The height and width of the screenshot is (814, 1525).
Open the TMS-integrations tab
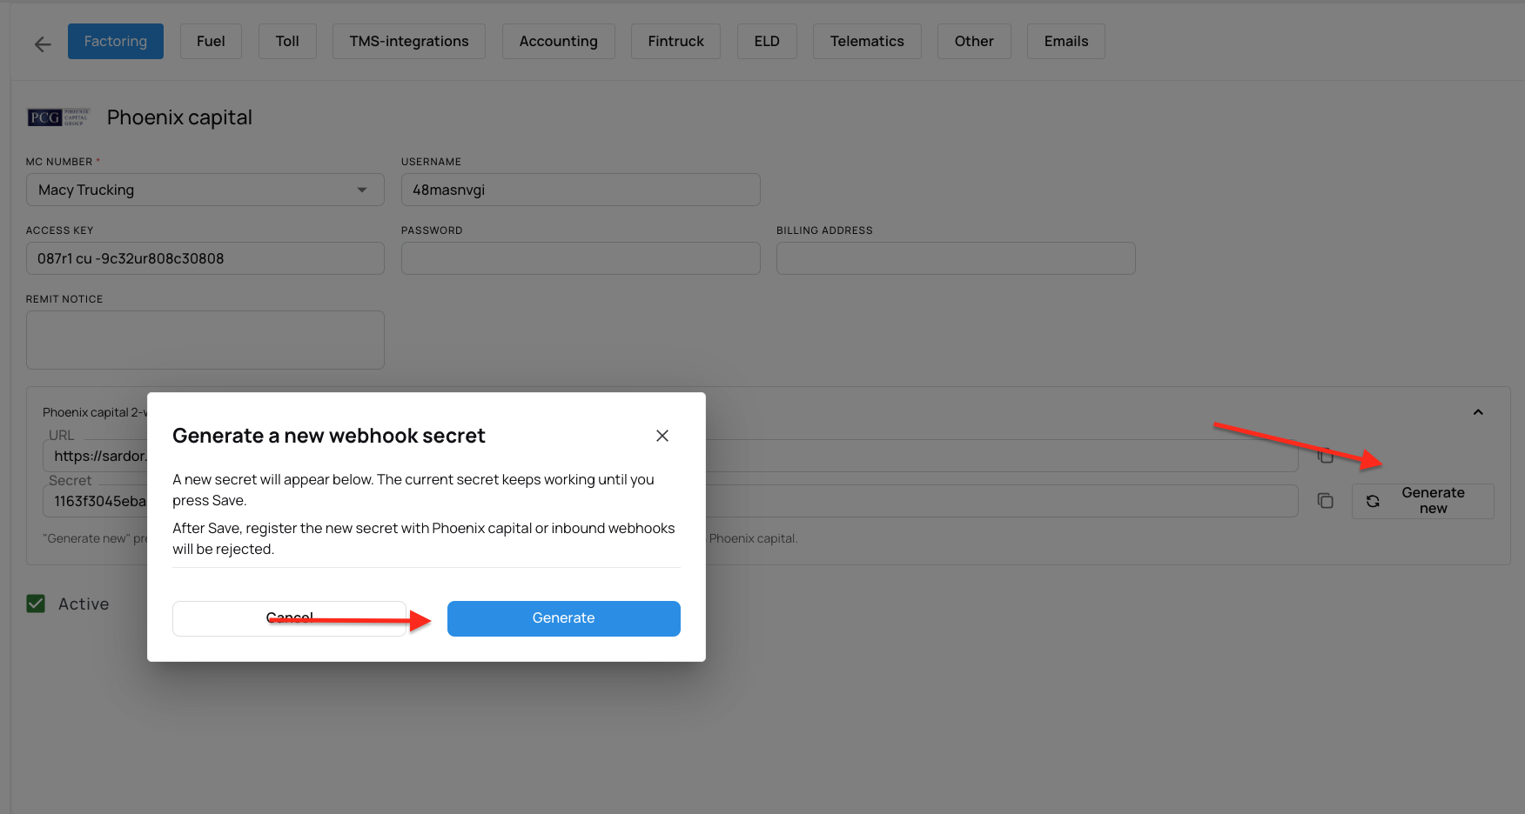pyautogui.click(x=409, y=42)
